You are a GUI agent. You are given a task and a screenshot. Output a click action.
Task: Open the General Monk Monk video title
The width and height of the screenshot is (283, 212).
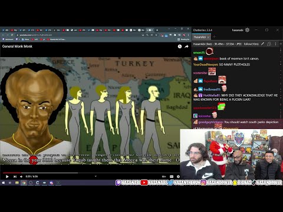(17, 47)
